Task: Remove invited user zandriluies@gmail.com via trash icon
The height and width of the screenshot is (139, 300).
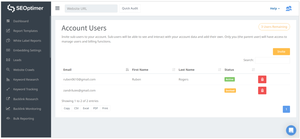Action: (x=262, y=90)
